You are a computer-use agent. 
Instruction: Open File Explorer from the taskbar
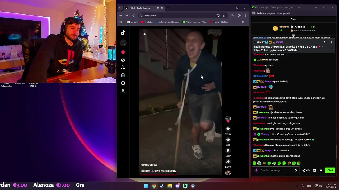pyautogui.click(x=169, y=186)
